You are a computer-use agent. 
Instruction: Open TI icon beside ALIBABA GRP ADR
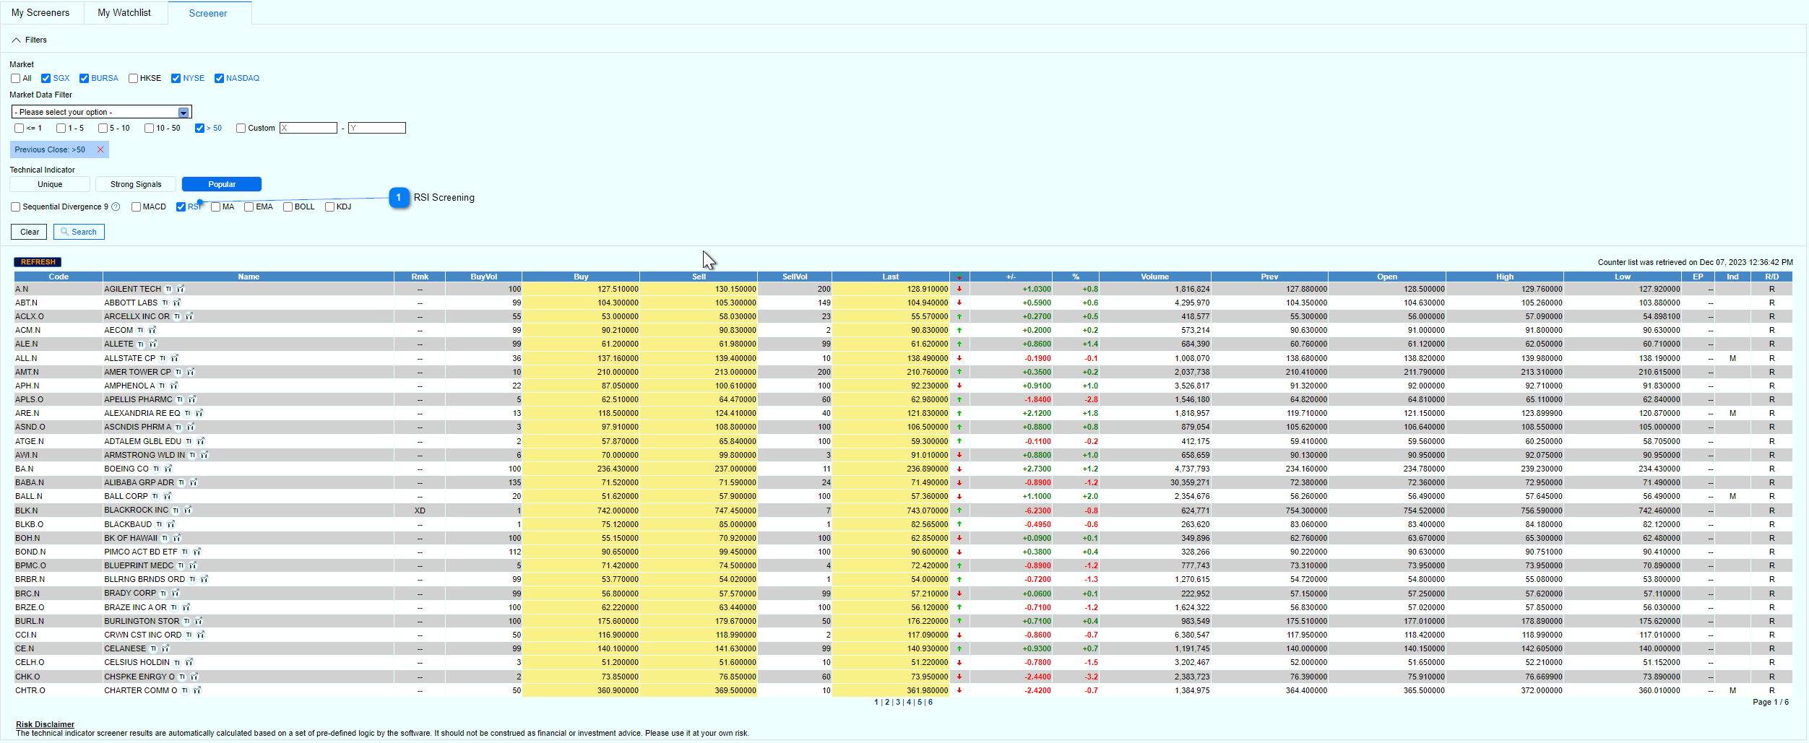point(181,482)
